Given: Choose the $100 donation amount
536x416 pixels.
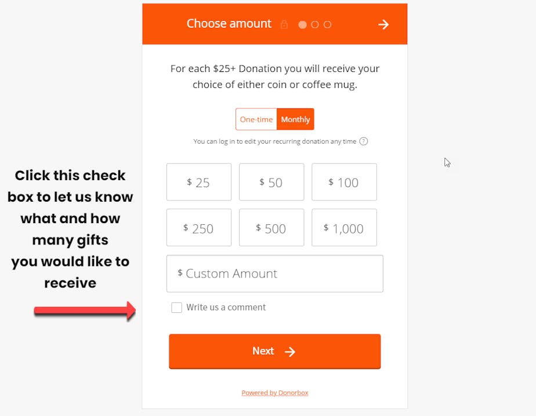Looking at the screenshot, I should [x=344, y=182].
